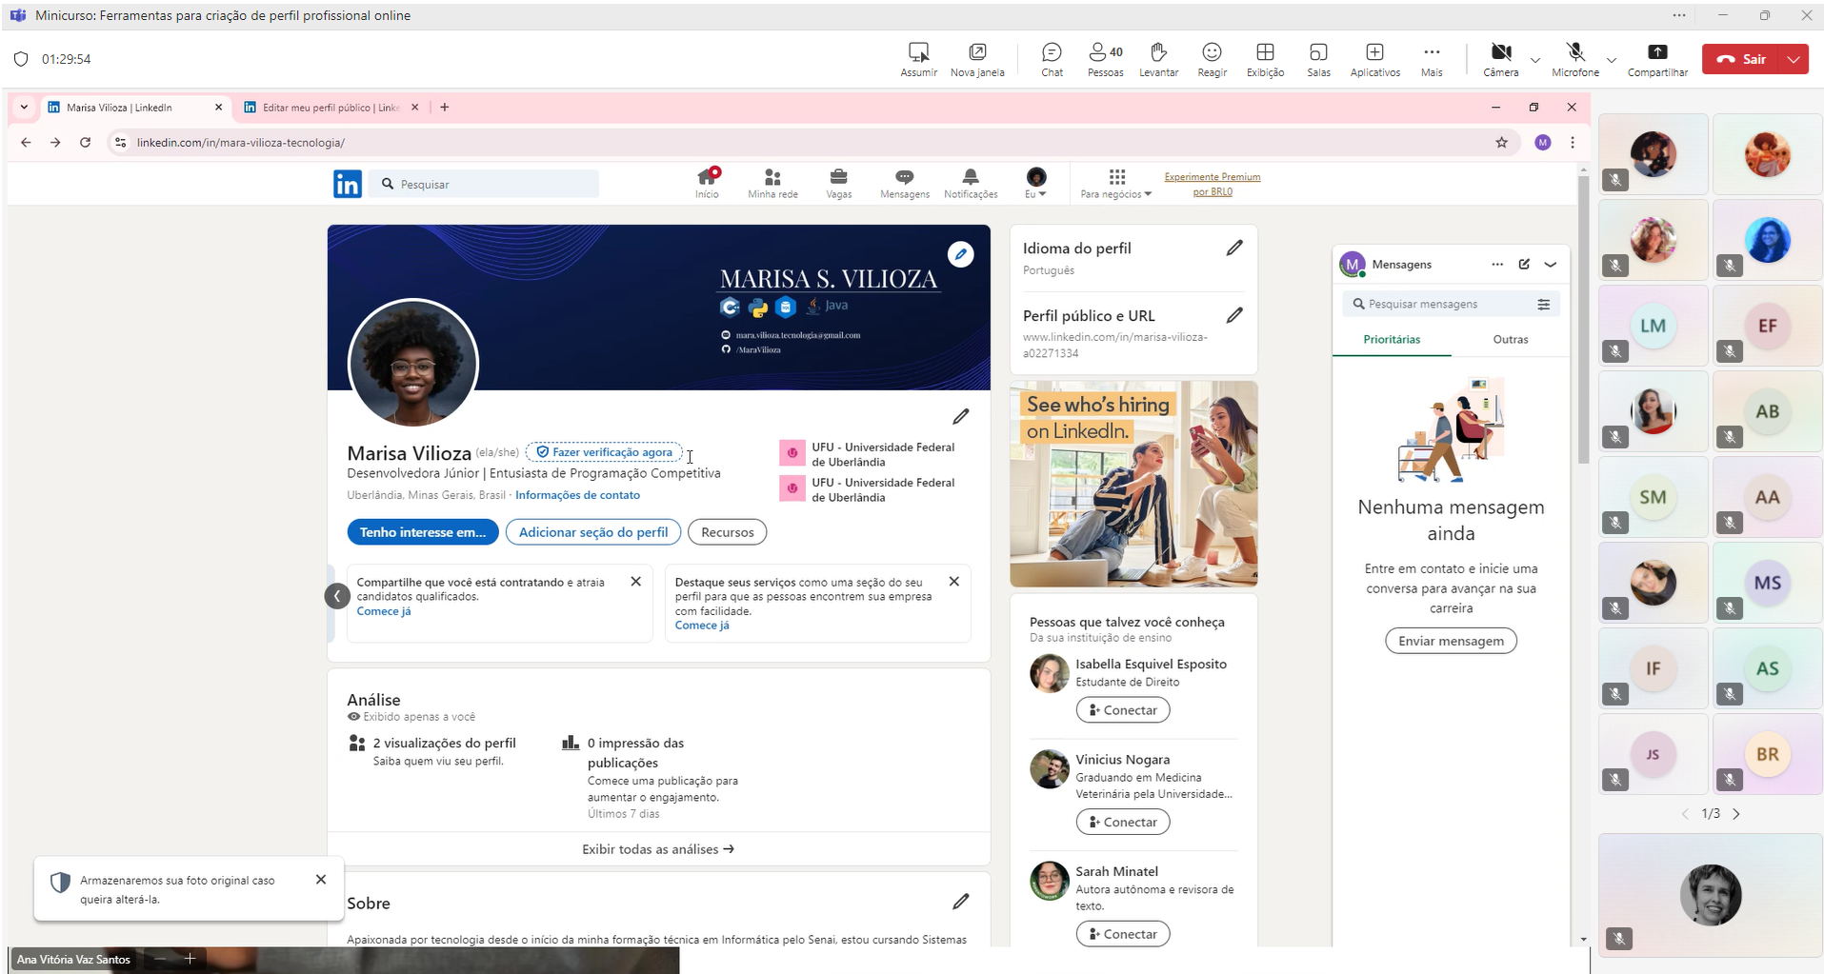Switch to the Outras messages tab
The image size is (1824, 974).
point(1510,339)
